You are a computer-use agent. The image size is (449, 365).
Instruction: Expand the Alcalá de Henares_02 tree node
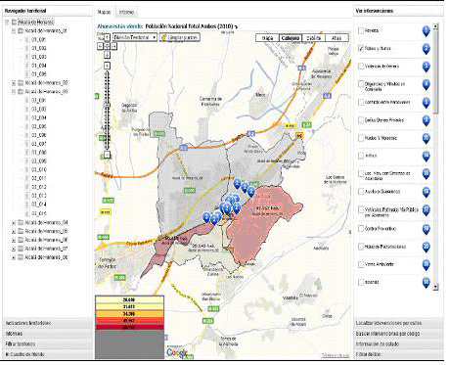coord(14,83)
